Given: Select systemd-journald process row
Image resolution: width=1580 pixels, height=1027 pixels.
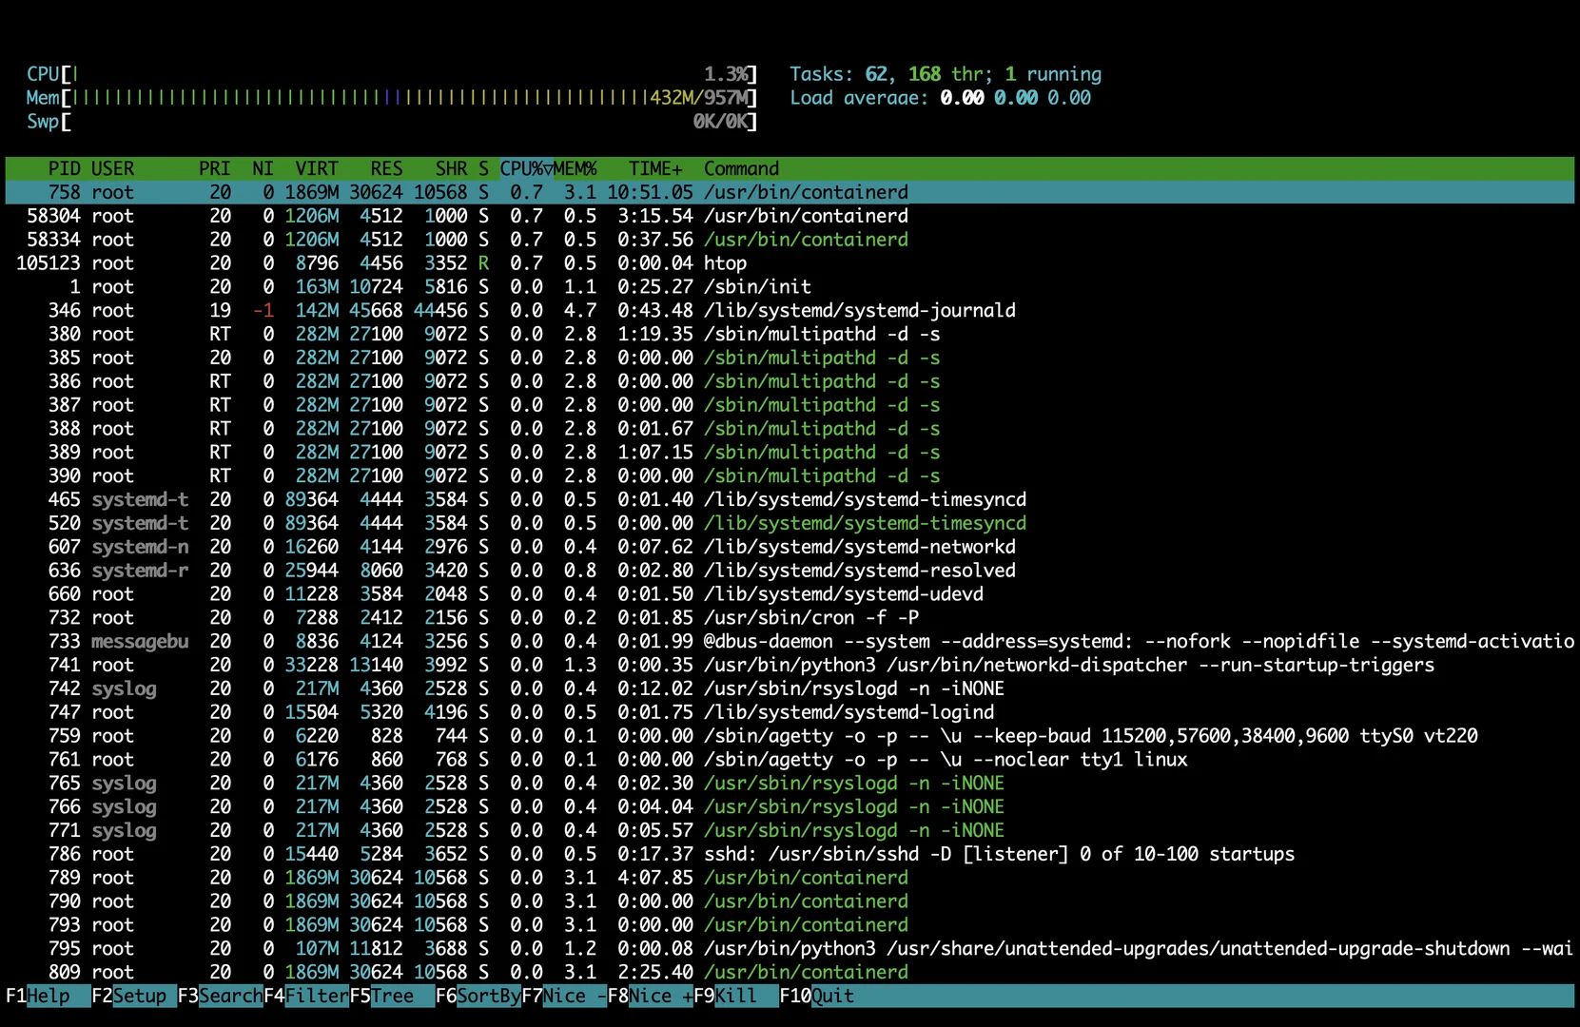Looking at the screenshot, I should pyautogui.click(x=790, y=311).
